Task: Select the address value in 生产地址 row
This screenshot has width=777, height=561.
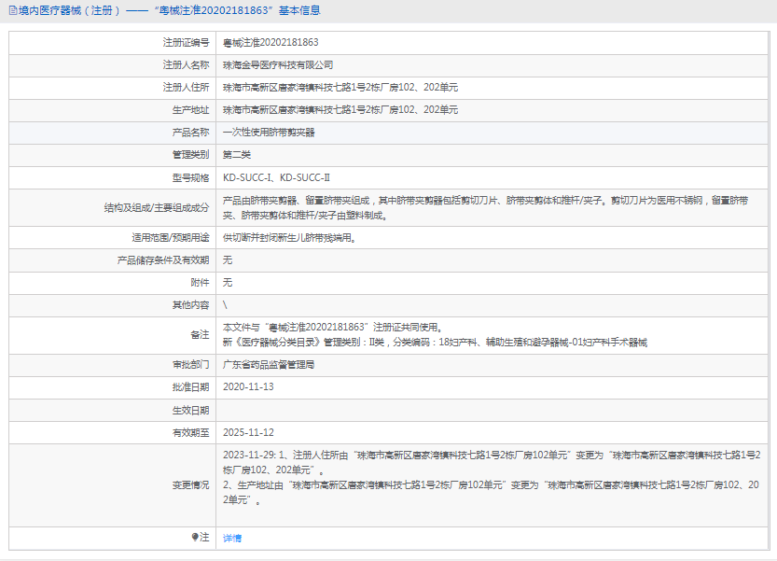Action: 340,109
